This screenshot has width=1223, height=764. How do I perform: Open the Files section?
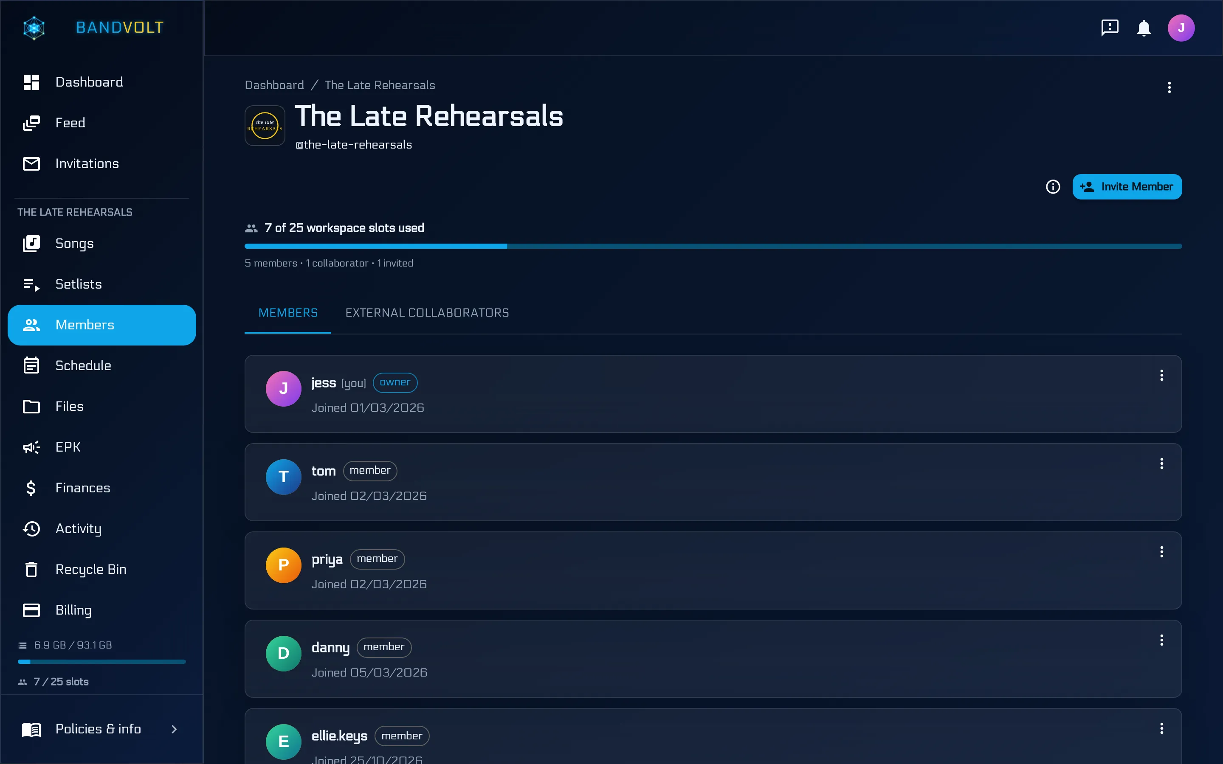coord(101,407)
